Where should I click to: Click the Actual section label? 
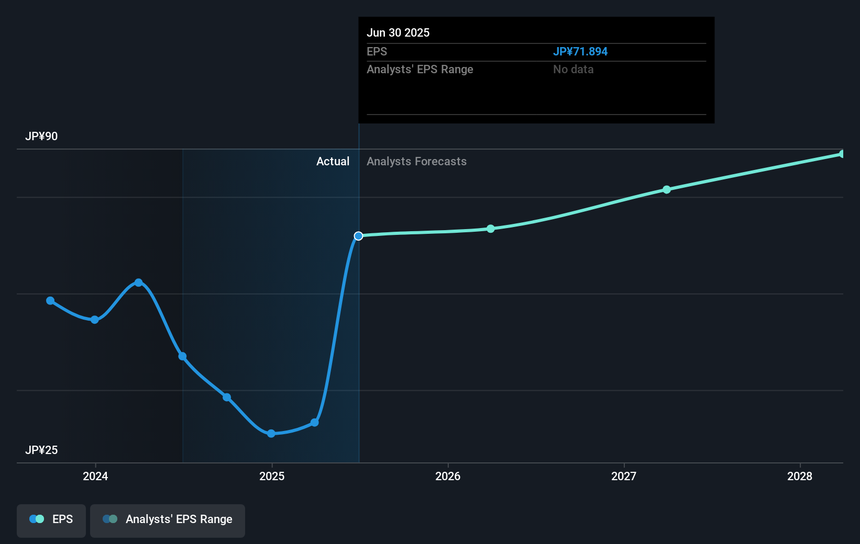(x=333, y=161)
